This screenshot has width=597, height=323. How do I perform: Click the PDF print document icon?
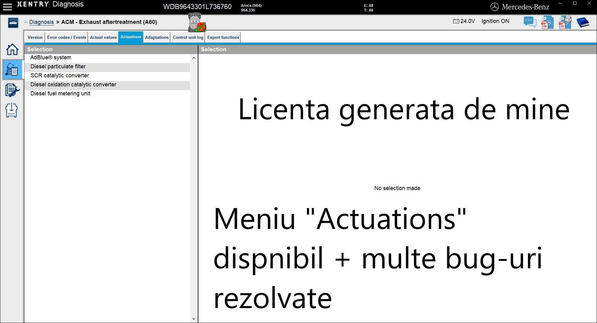pyautogui.click(x=565, y=22)
